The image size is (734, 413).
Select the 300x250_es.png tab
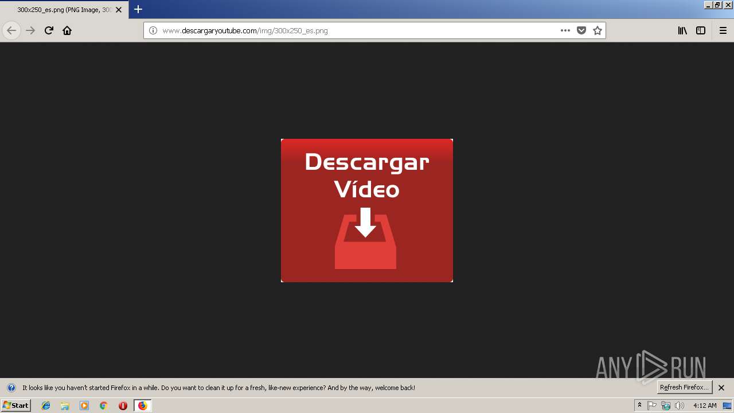64,10
